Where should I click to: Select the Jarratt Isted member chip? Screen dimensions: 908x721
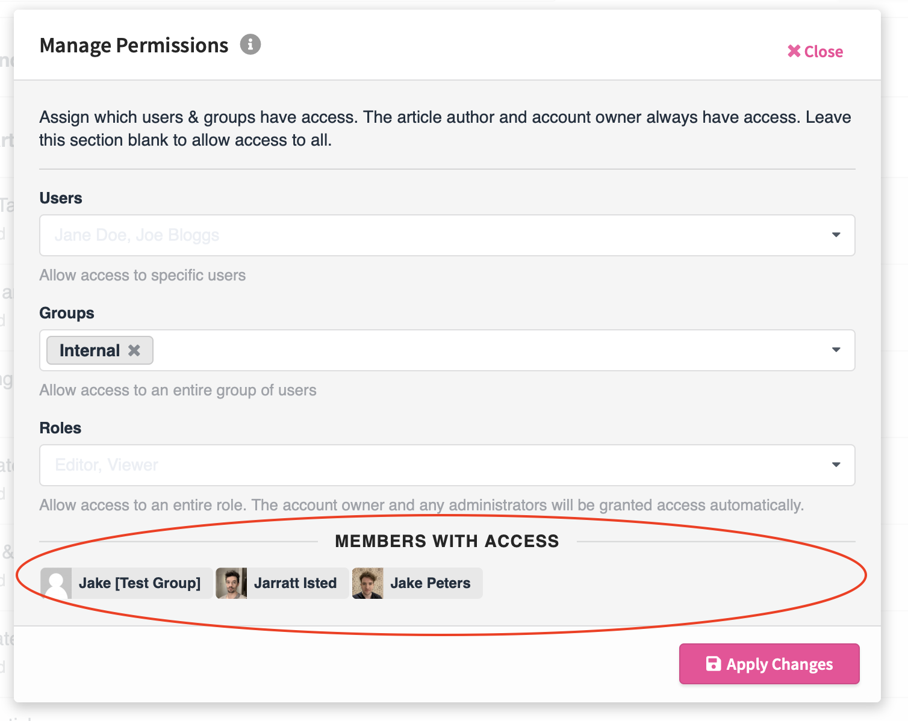pyautogui.click(x=282, y=583)
